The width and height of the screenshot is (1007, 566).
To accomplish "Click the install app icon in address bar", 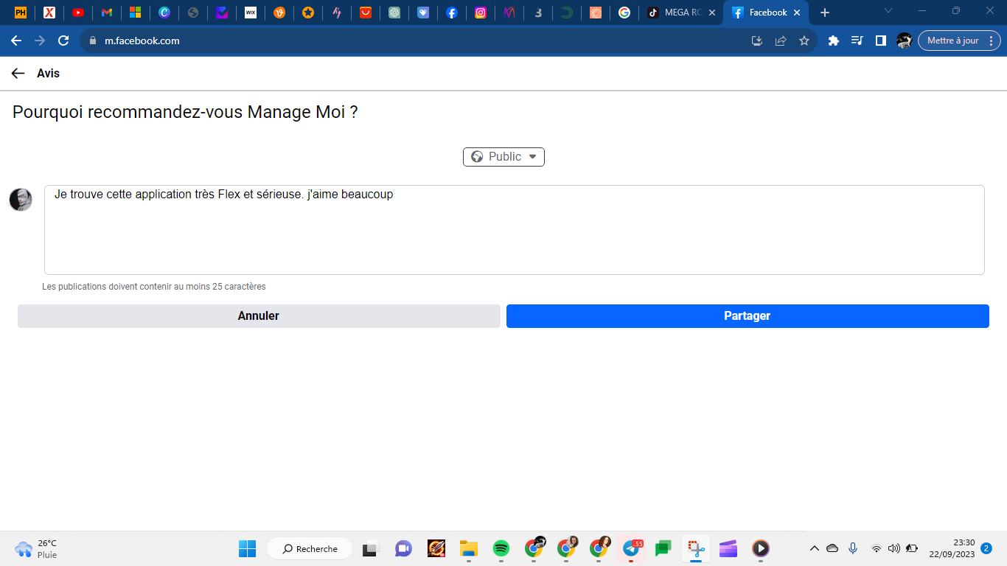I will [756, 41].
